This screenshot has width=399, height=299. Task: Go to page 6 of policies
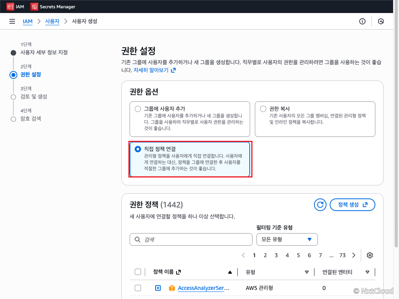[x=309, y=255]
